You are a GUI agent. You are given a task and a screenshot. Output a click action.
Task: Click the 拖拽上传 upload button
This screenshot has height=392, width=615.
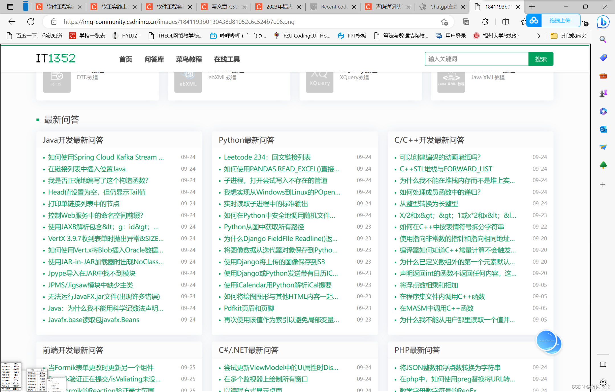tap(553, 20)
